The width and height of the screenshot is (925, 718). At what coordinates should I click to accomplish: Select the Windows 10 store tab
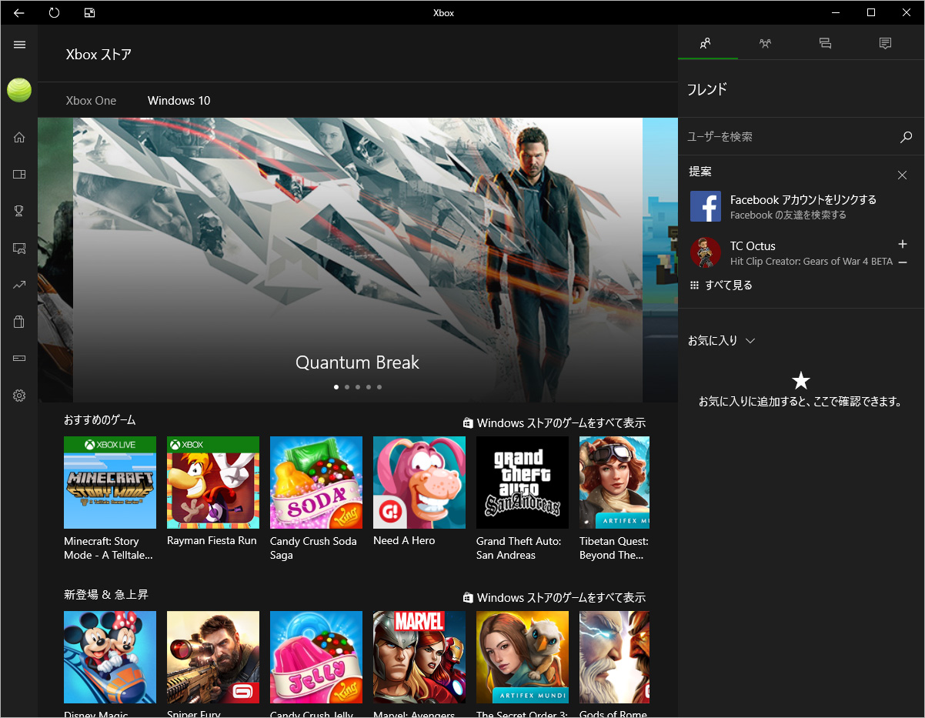pyautogui.click(x=179, y=101)
